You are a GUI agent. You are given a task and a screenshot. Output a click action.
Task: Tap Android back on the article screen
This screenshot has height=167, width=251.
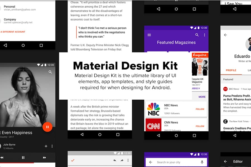point(82,134)
